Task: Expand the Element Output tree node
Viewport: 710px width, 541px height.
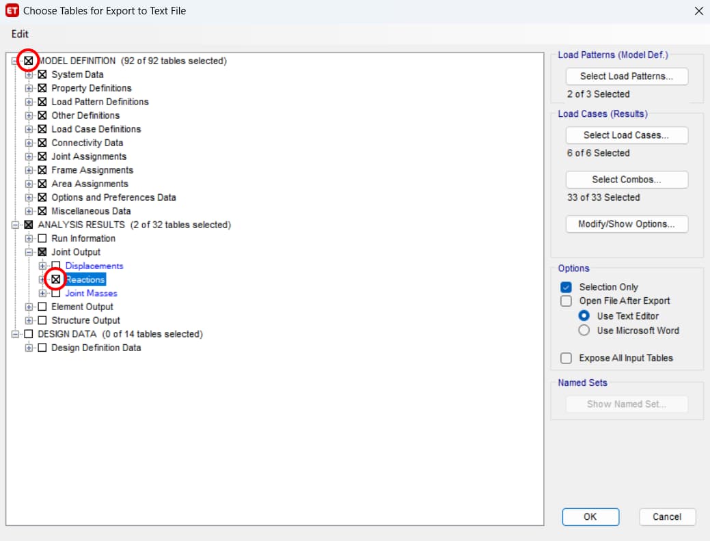Action: click(x=29, y=307)
